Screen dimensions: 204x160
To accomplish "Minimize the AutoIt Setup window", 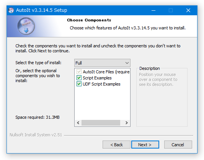I will click(x=153, y=10).
